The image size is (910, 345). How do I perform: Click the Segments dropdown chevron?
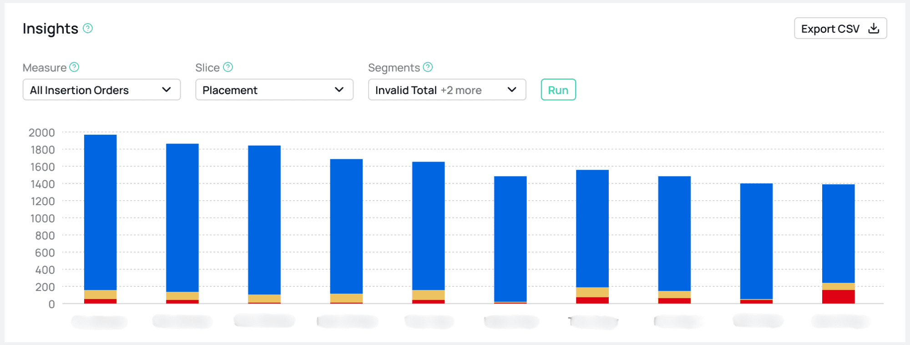point(512,89)
